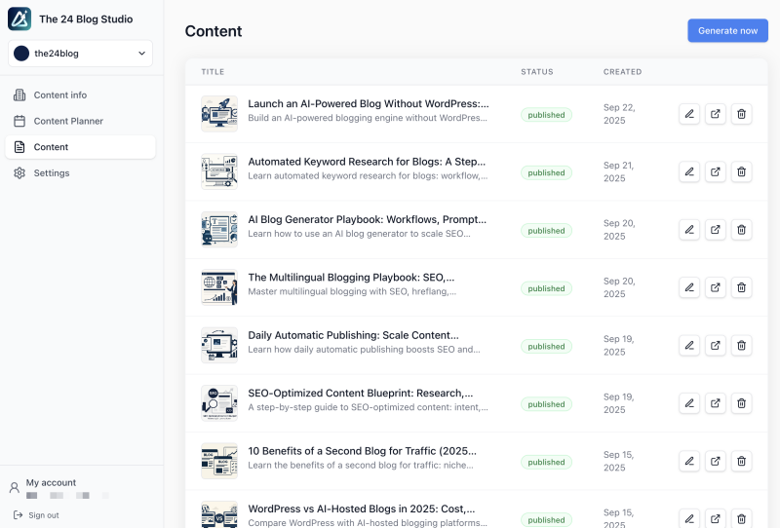Sign out of the account
The height and width of the screenshot is (528, 780).
pos(43,514)
